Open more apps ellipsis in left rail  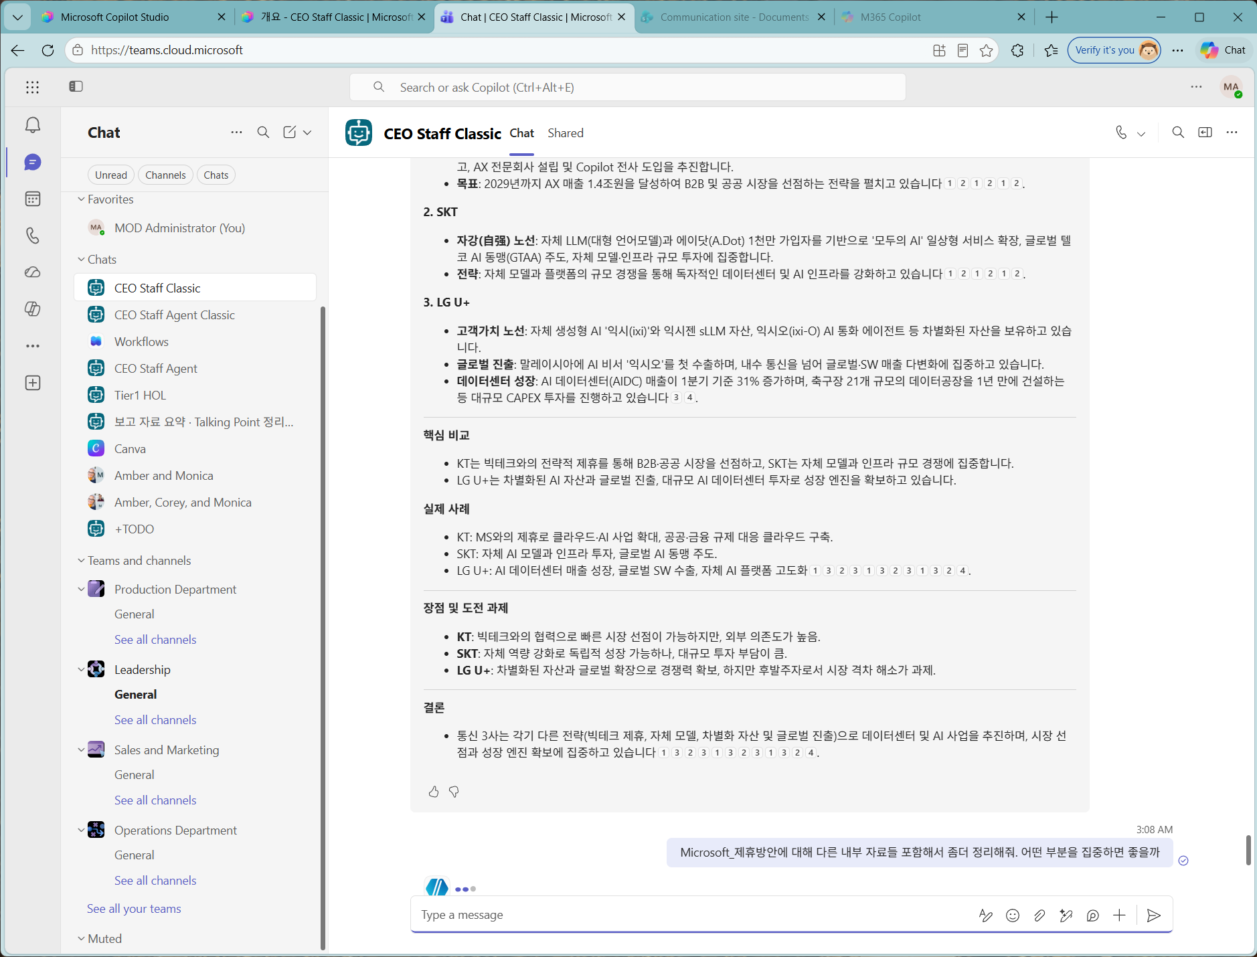point(32,346)
